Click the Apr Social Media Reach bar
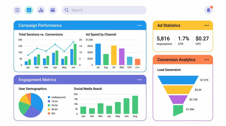The width and height of the screenshot is (226, 126). 109,110
